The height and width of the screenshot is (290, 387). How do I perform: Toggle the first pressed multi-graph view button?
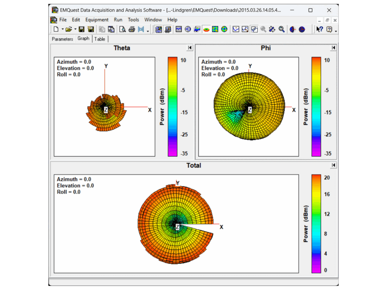click(x=159, y=29)
